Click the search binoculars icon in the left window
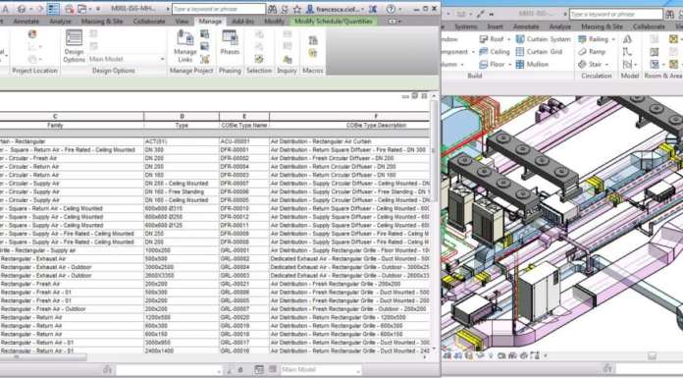Image resolution: width=683 pixels, height=378 pixels. coord(272,9)
